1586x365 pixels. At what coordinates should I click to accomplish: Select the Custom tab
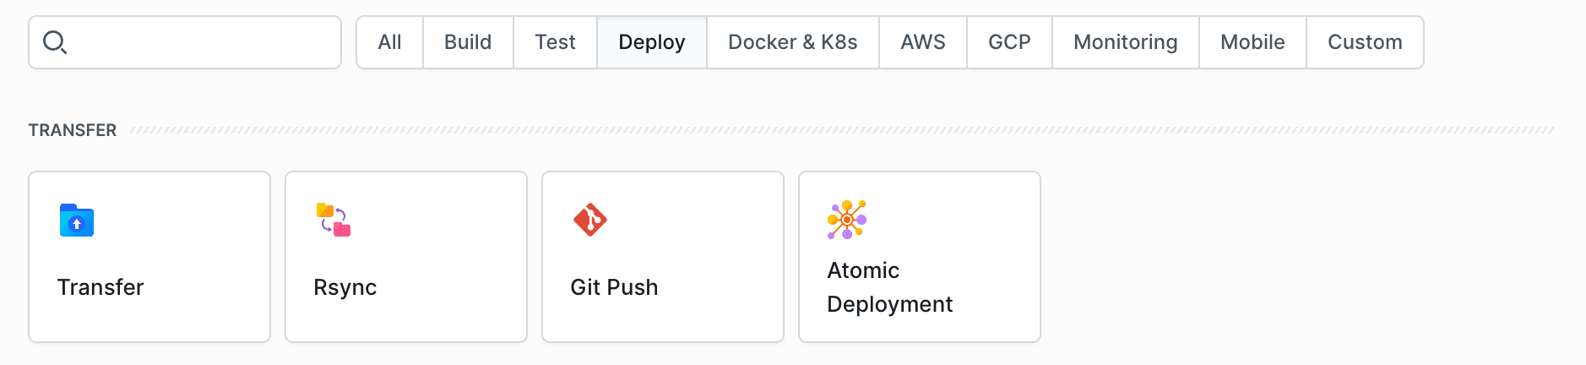point(1365,42)
